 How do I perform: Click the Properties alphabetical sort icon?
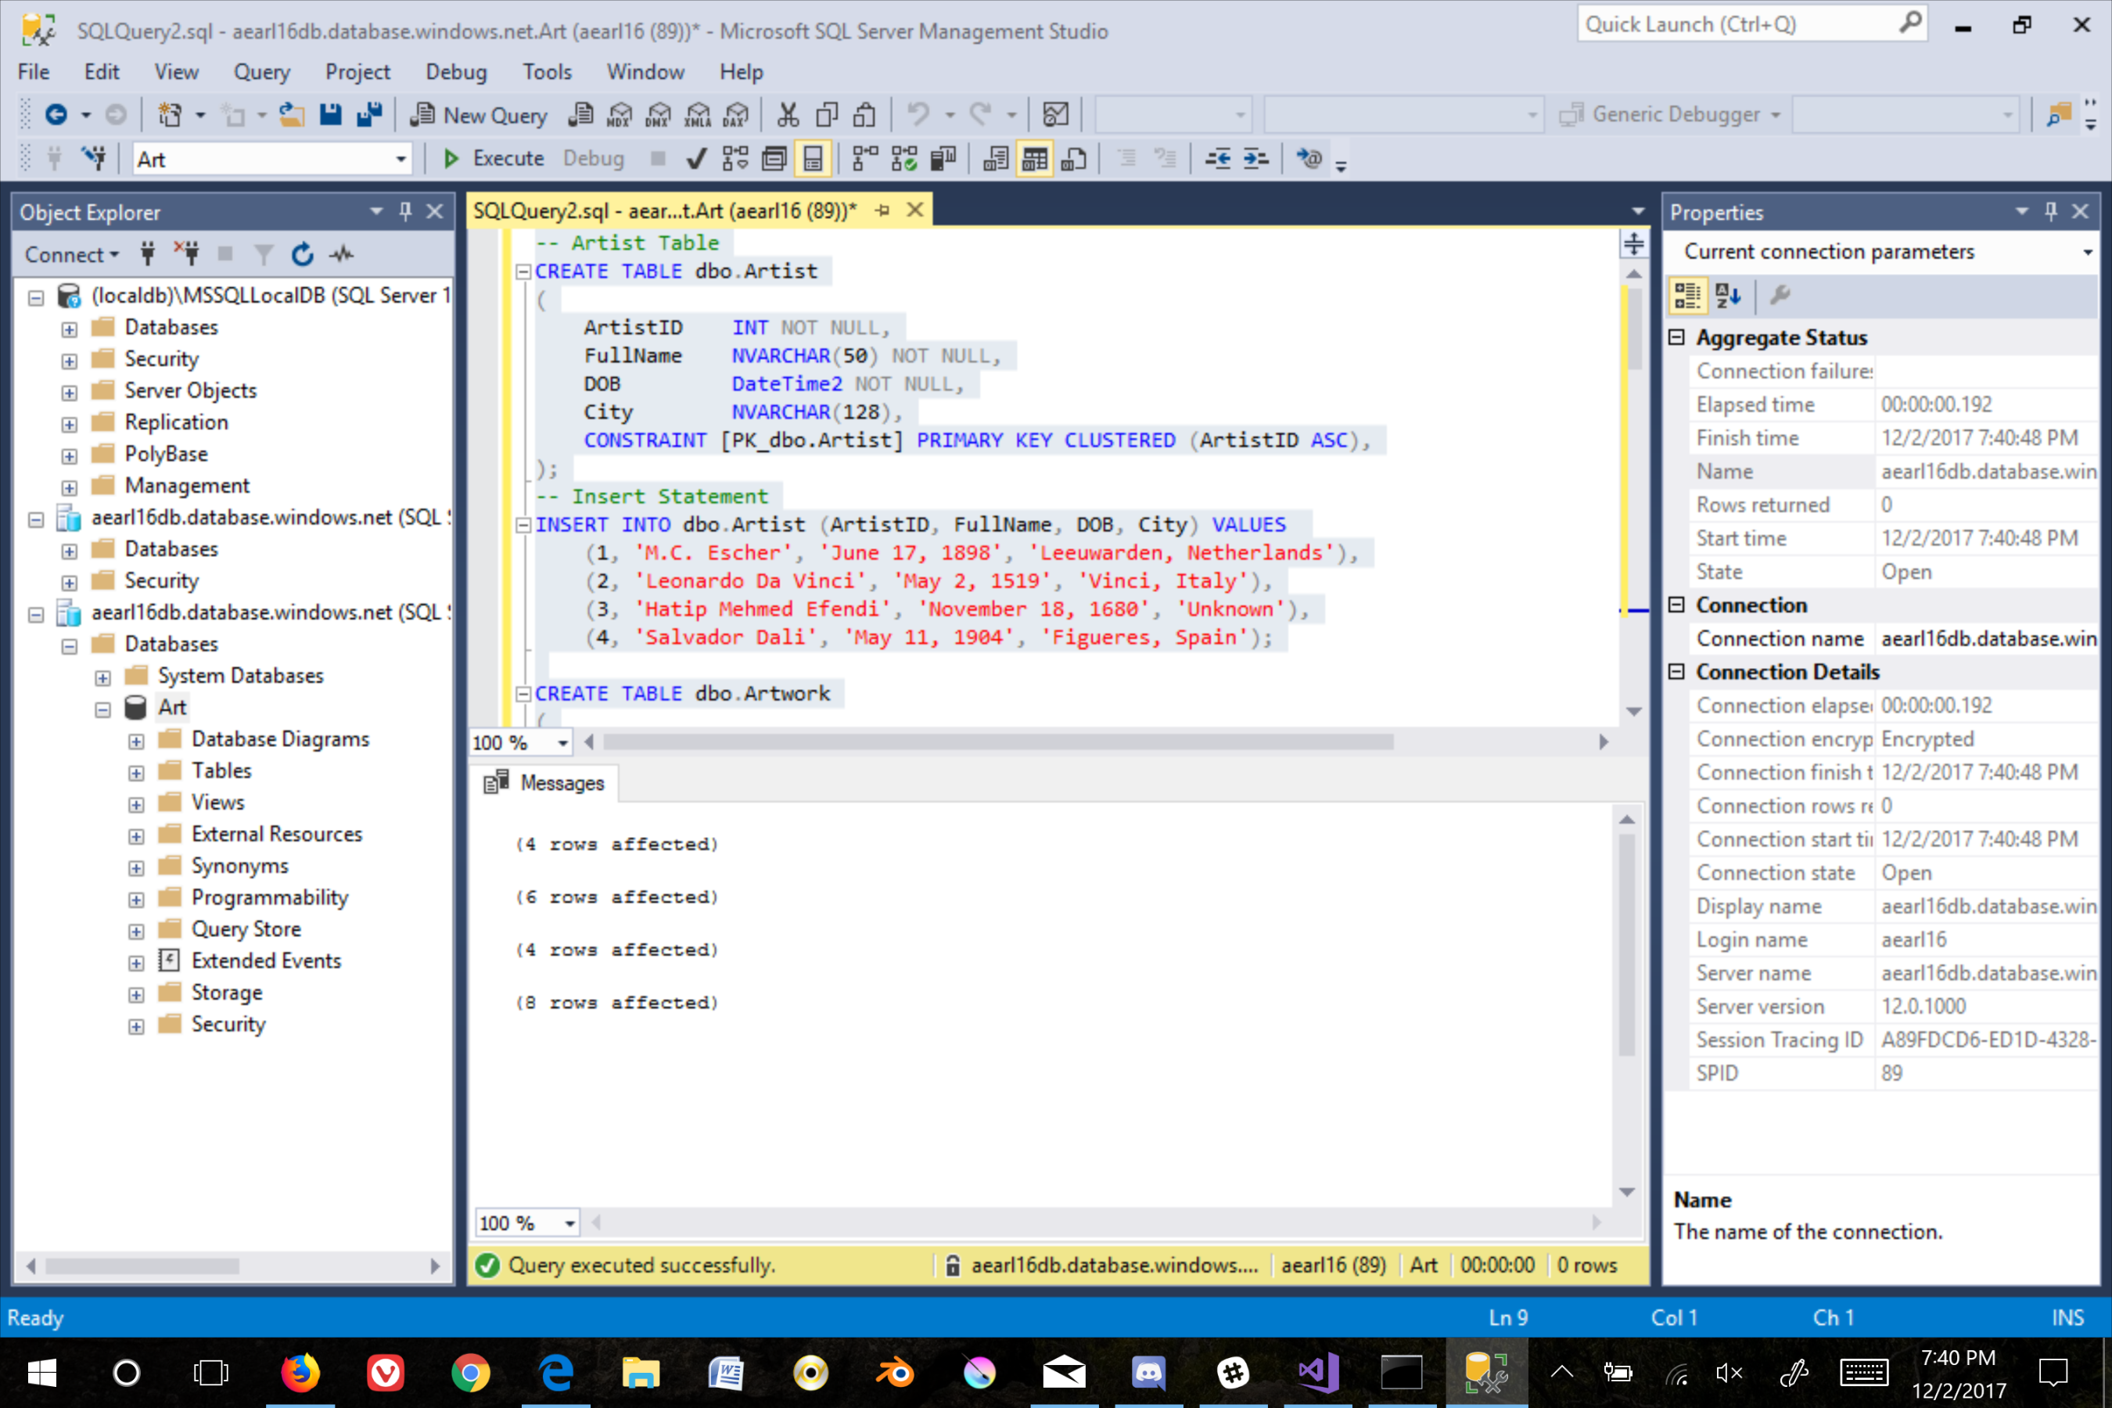point(1728,296)
